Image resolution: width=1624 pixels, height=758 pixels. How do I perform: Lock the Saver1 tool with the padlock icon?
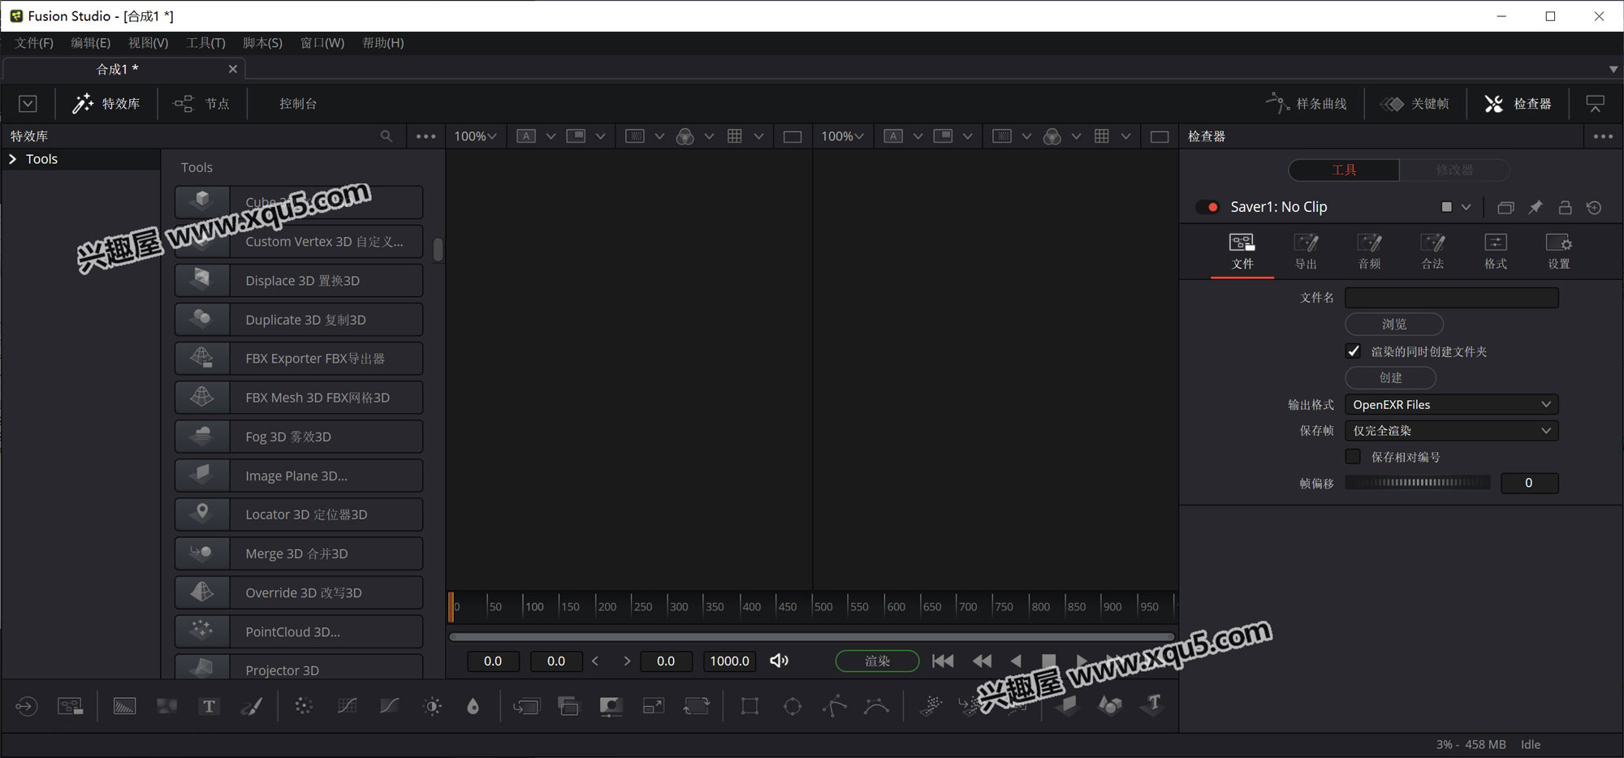tap(1565, 208)
